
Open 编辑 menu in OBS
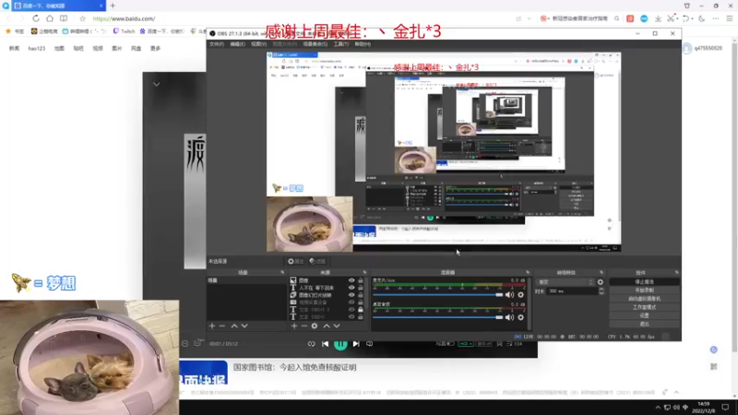pyautogui.click(x=237, y=43)
